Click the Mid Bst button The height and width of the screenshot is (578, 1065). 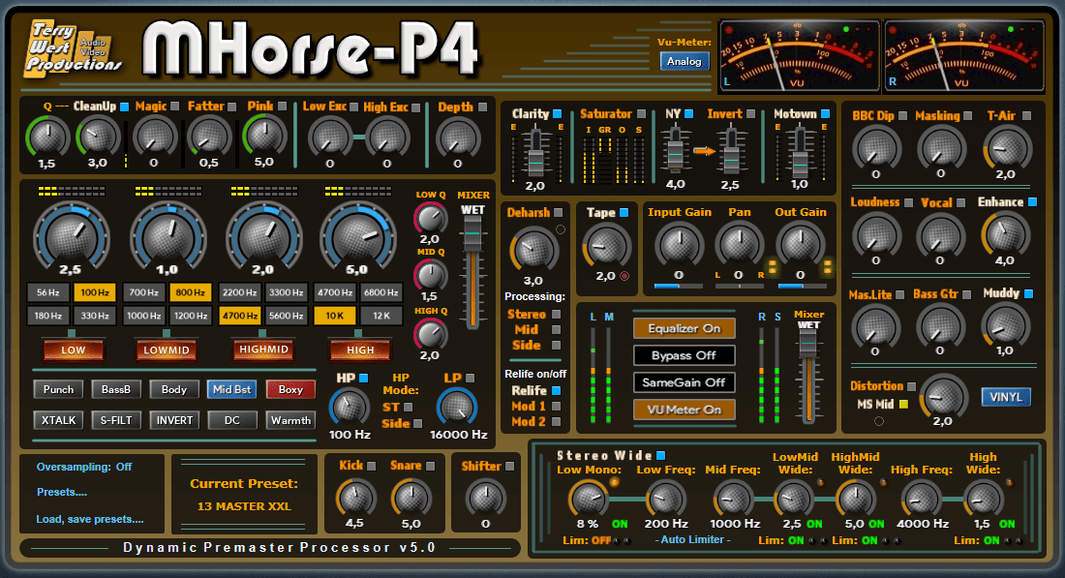pos(231,389)
